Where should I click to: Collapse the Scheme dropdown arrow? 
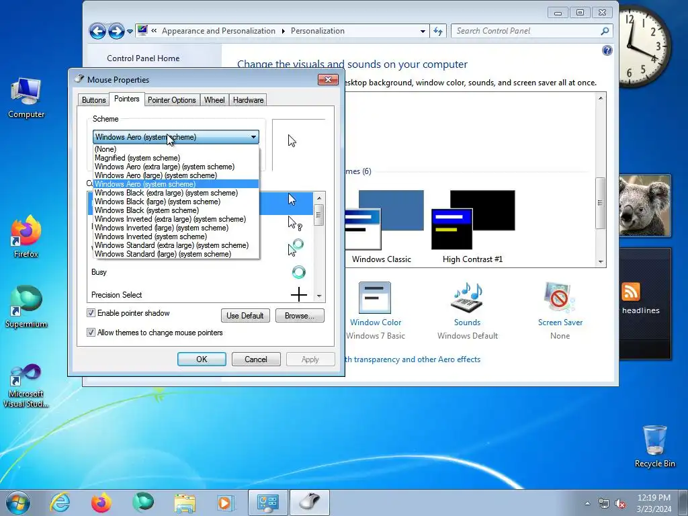click(253, 137)
